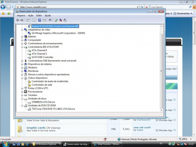Click the Graphic cards forum folder icon
196x147 pixels.
[20, 129]
